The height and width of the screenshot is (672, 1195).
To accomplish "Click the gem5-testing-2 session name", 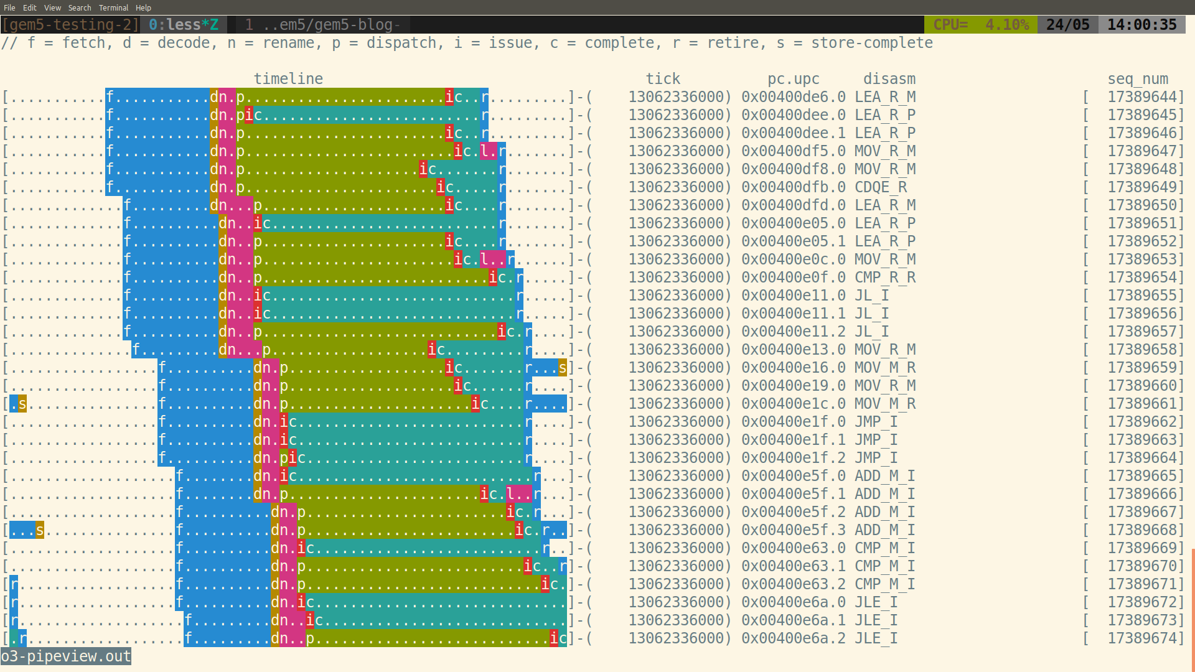I will [x=70, y=25].
